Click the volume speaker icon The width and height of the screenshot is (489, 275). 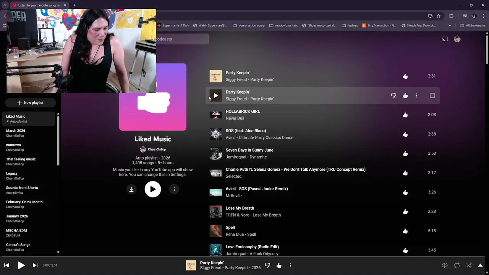(x=445, y=265)
